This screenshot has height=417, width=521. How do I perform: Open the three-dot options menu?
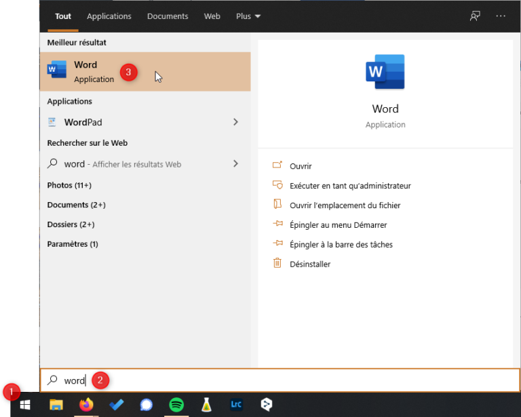click(501, 16)
